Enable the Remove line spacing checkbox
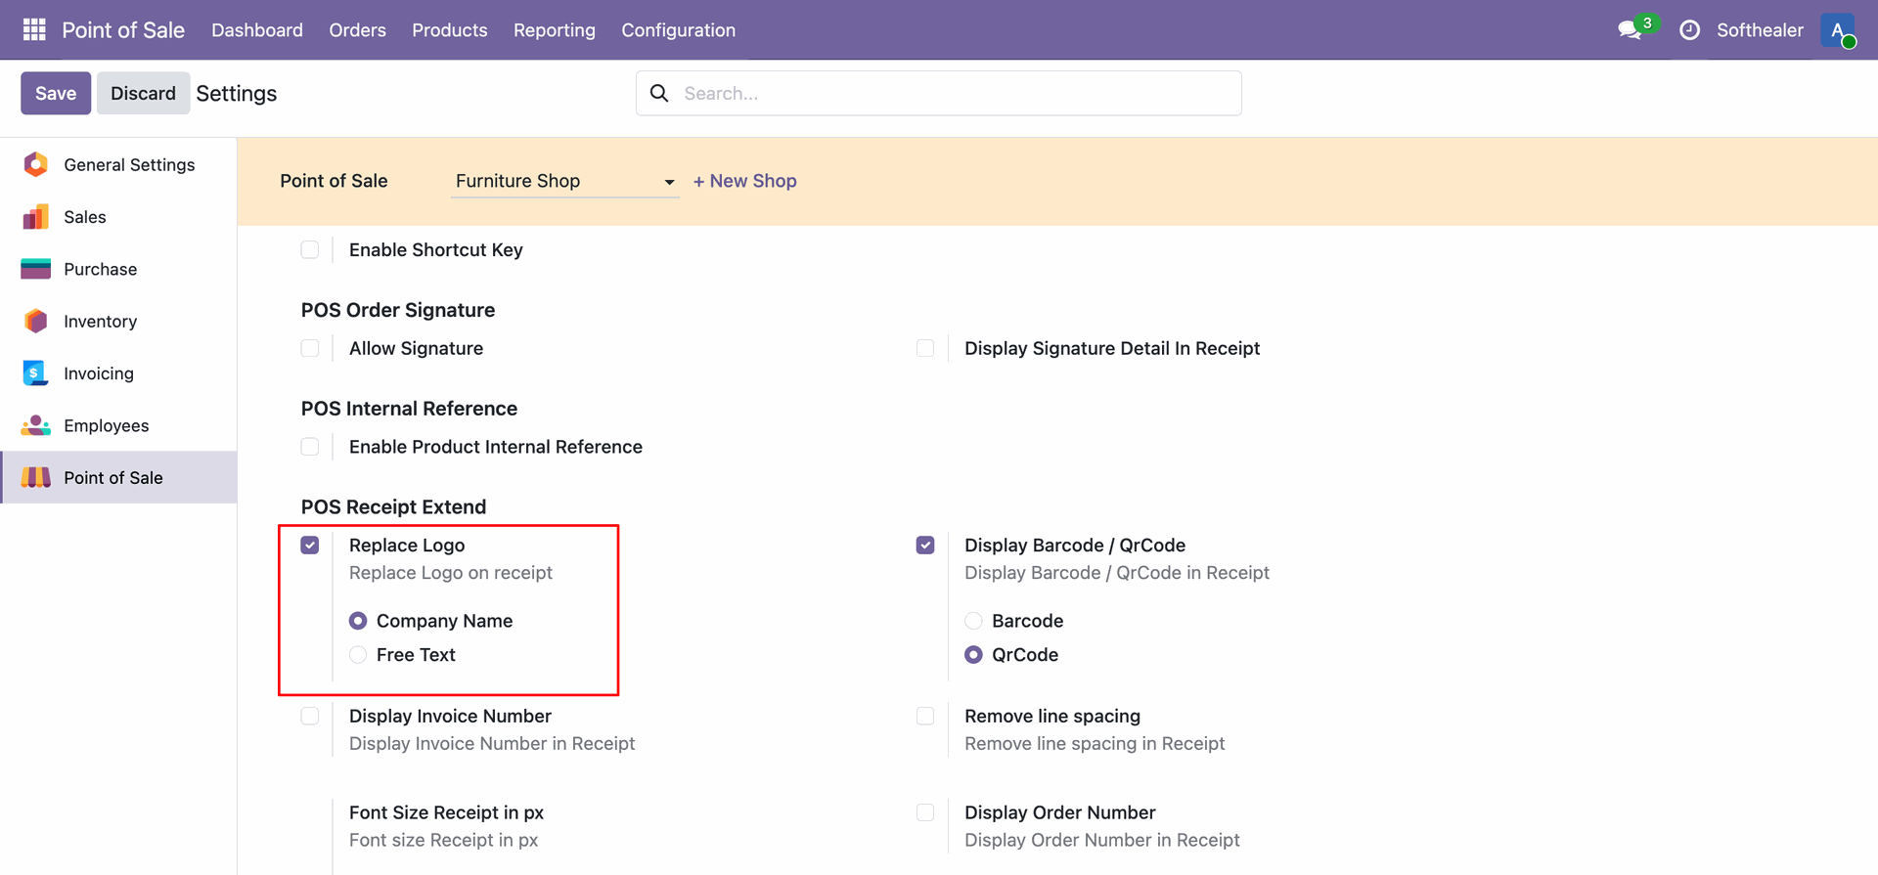Image resolution: width=1878 pixels, height=875 pixels. click(x=925, y=716)
